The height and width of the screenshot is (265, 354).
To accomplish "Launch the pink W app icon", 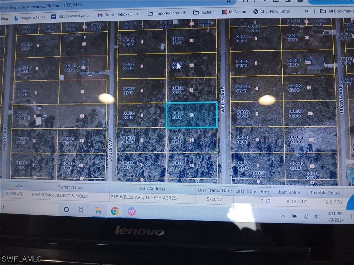I will pyautogui.click(x=131, y=211).
